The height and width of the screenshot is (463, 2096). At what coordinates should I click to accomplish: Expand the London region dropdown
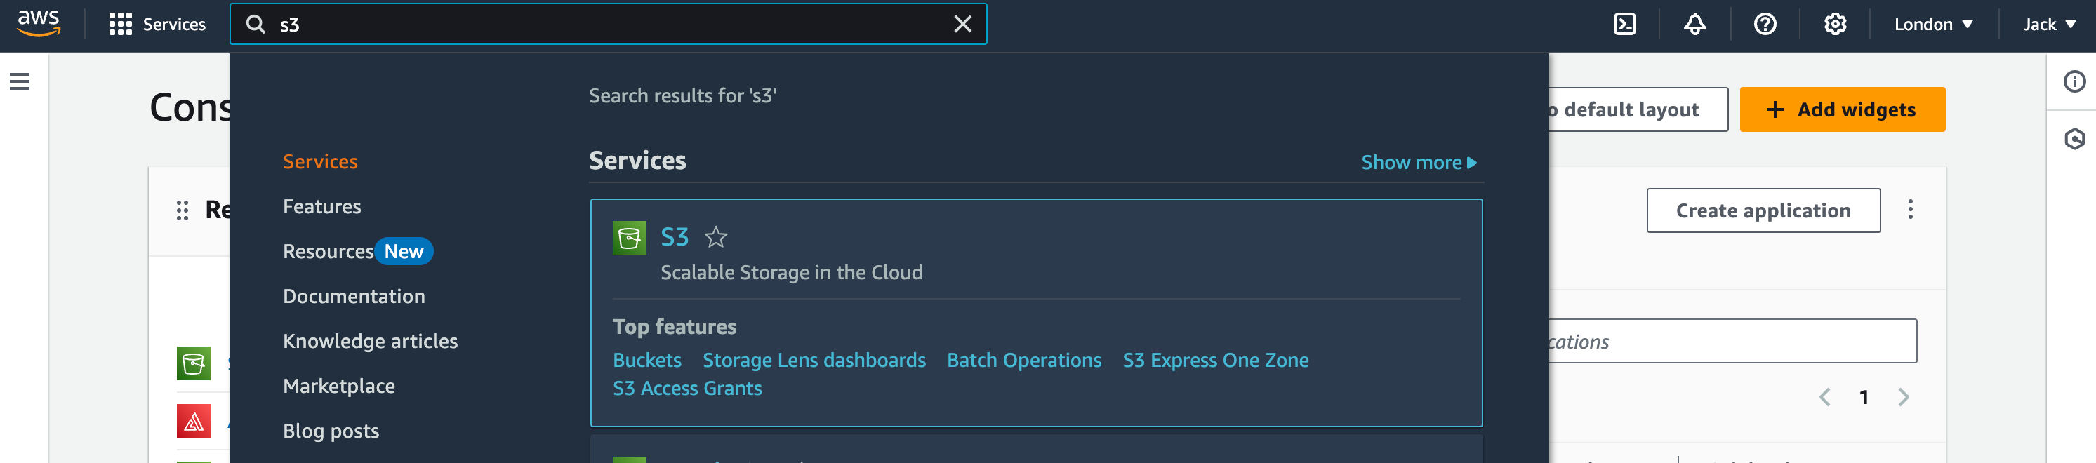1932,25
